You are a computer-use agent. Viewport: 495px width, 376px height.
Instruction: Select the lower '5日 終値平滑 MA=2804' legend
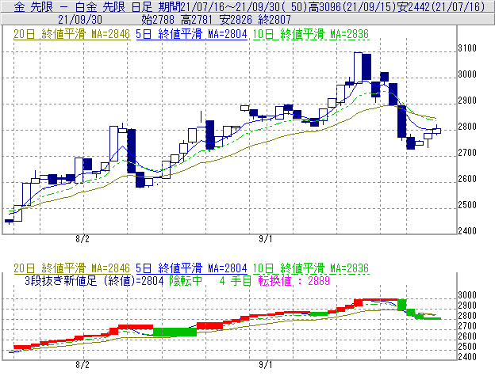(191, 268)
